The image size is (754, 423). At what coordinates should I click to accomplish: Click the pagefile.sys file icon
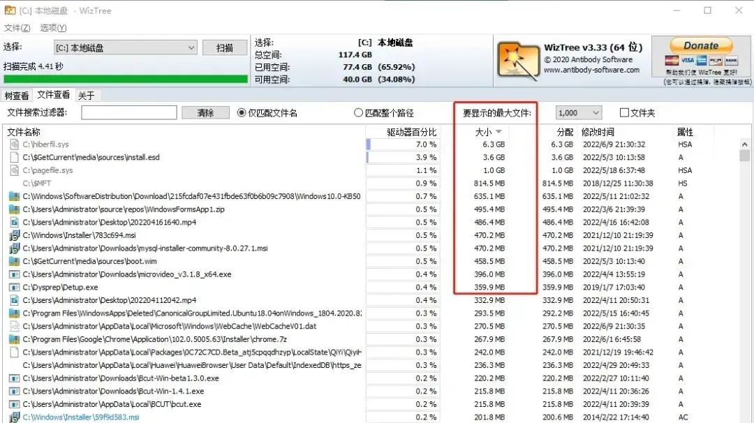pyautogui.click(x=15, y=170)
